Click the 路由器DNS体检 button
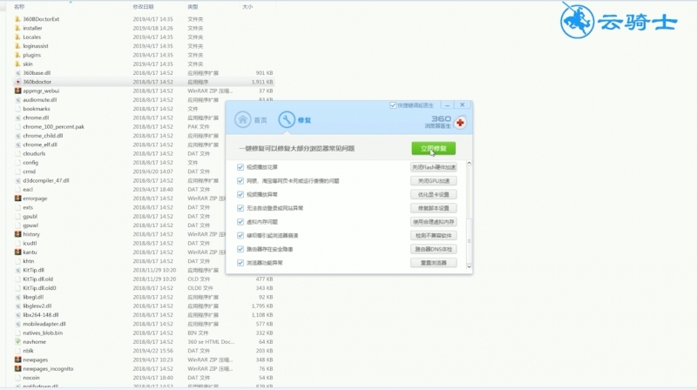This screenshot has height=390, width=697. (x=433, y=249)
